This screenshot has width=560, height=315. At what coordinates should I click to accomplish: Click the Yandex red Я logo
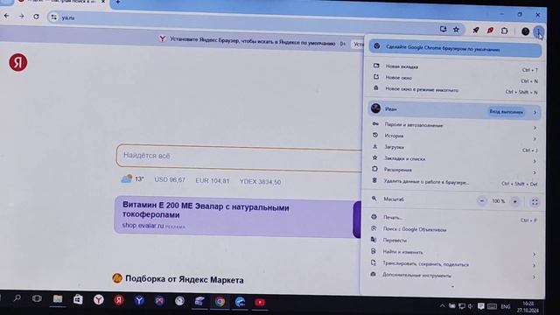(18, 62)
